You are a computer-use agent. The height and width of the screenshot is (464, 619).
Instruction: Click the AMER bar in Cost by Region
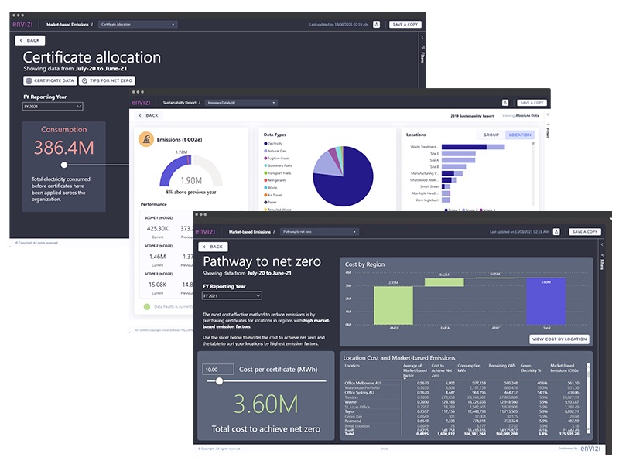pyautogui.click(x=393, y=305)
